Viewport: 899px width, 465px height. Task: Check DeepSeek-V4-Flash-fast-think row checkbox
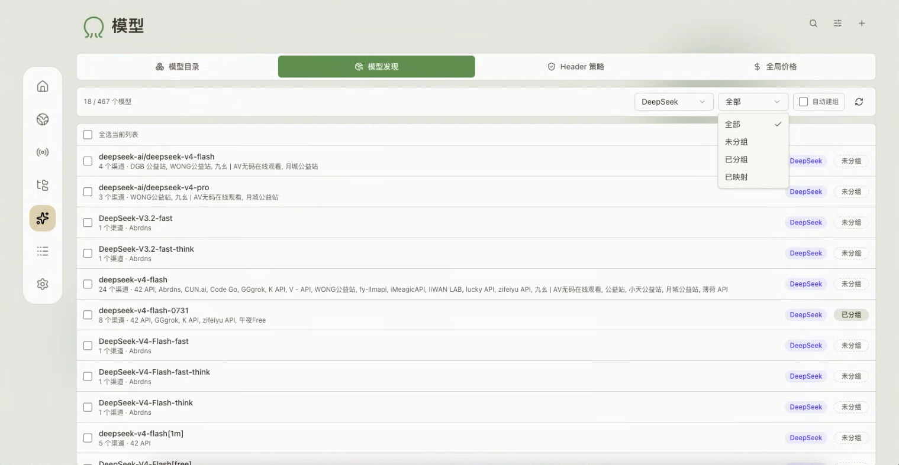point(88,376)
